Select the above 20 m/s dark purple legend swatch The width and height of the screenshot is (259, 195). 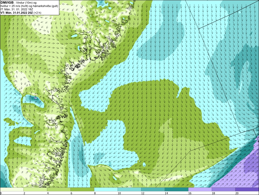[x=247, y=189]
